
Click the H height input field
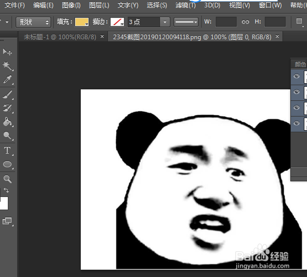click(275, 22)
